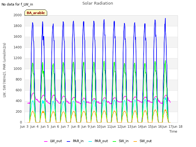Click the Jun 8 x-axis tick label
The width and height of the screenshot is (196, 147).
(x=75, y=126)
